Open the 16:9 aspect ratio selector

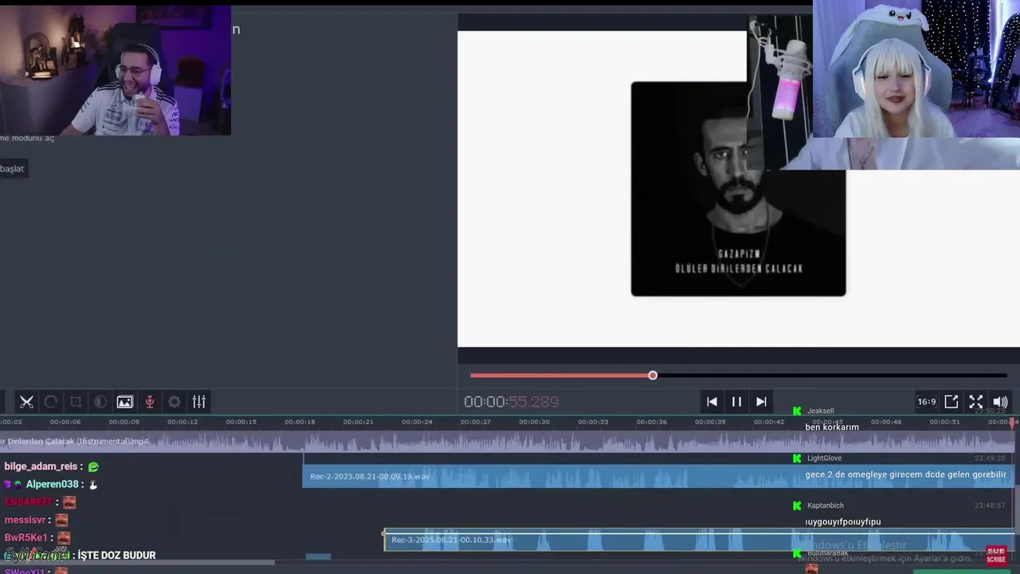(927, 402)
